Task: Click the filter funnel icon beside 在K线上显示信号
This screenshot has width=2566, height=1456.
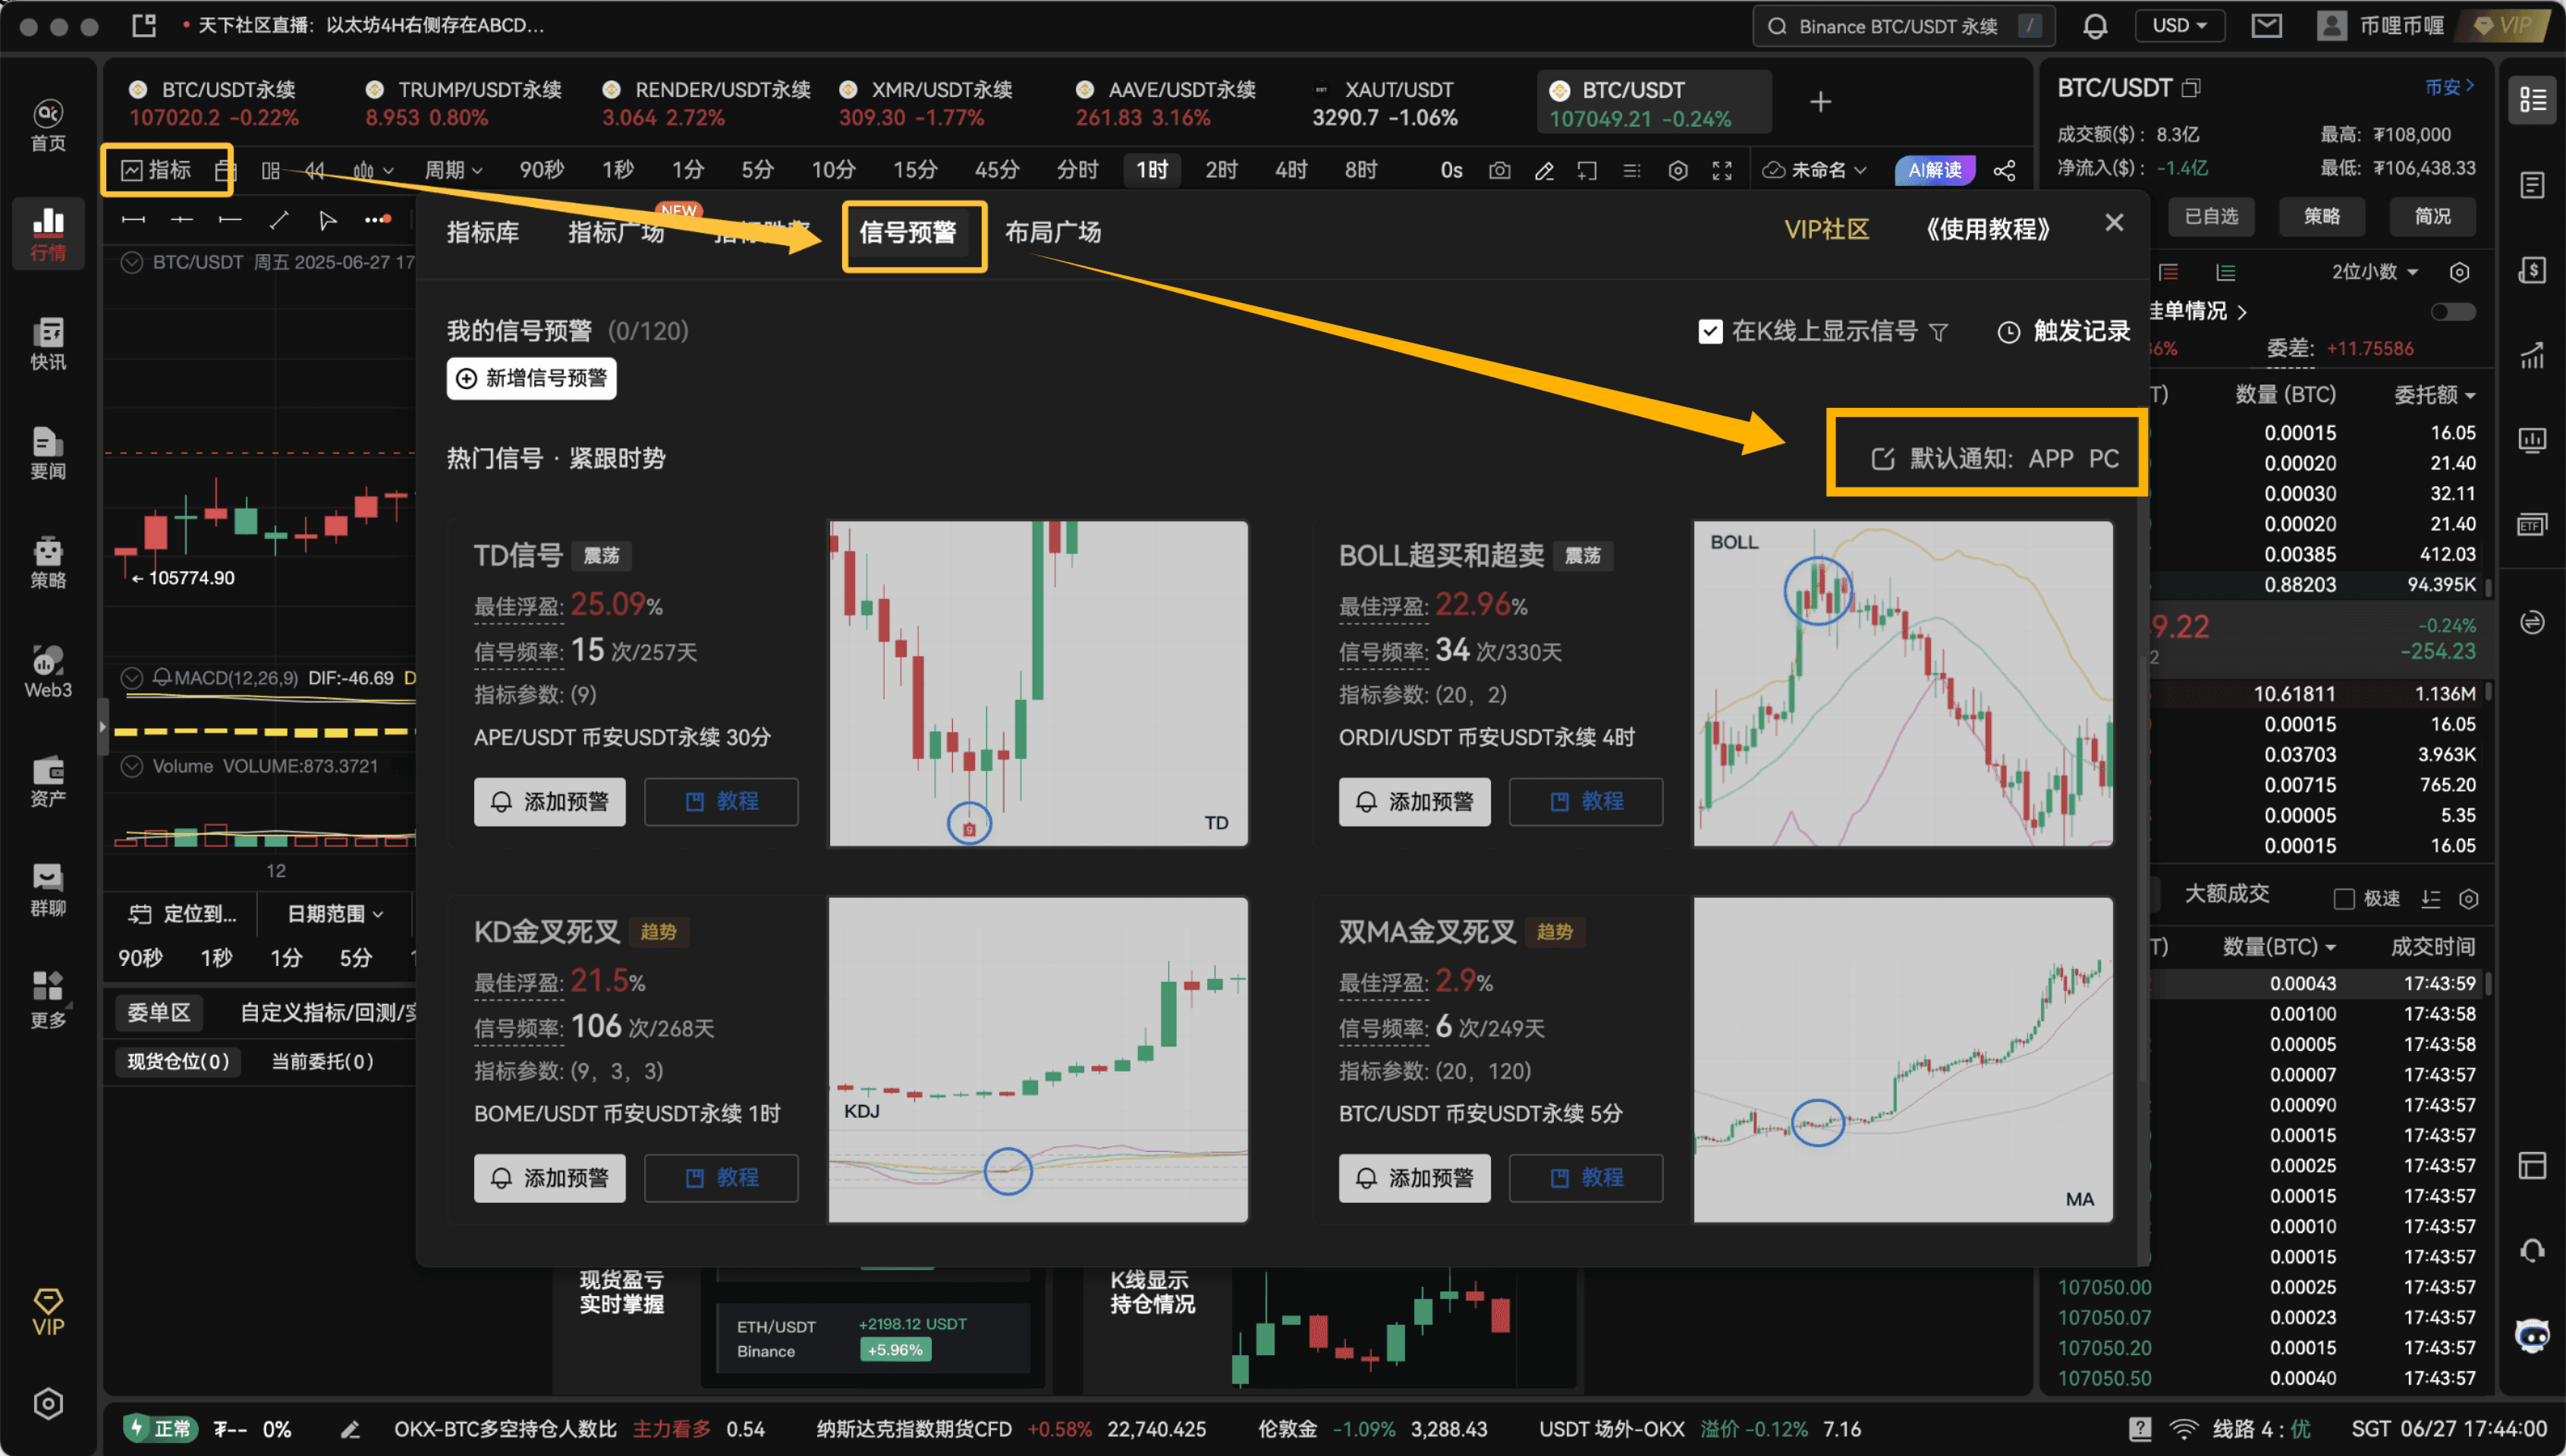Action: click(1939, 331)
